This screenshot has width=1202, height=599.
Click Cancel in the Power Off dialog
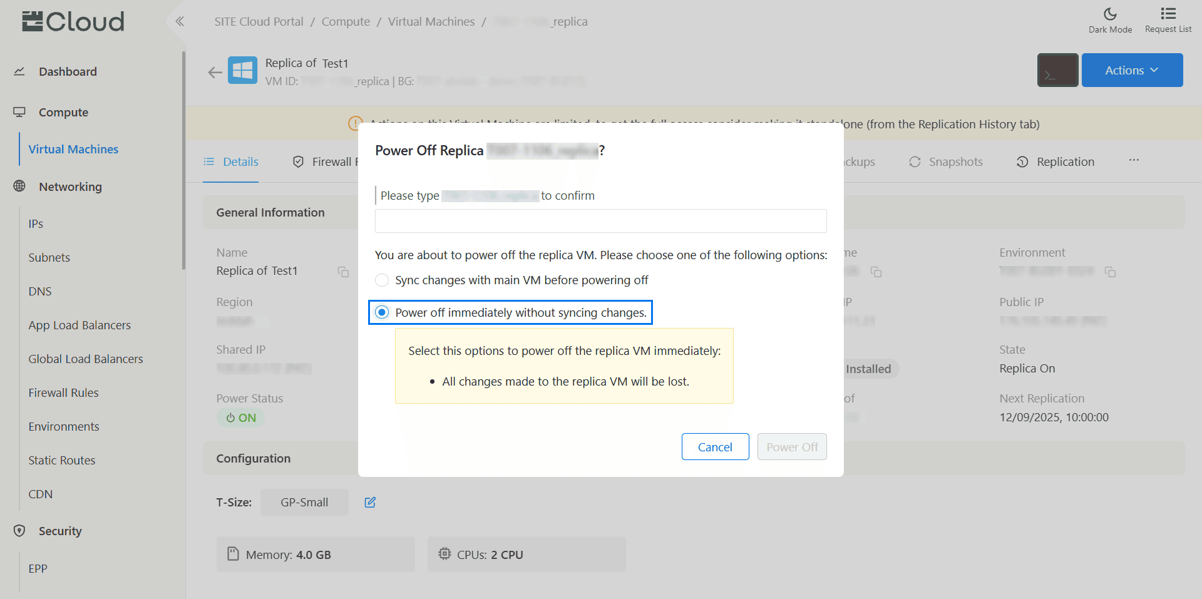[x=714, y=447]
